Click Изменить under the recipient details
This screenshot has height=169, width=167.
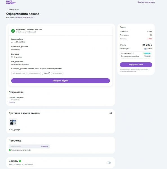pyautogui.click(x=12, y=102)
